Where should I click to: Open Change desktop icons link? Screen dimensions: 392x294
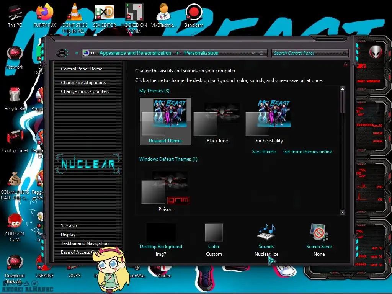83,83
